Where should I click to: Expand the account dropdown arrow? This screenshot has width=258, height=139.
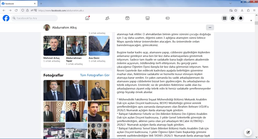point(251,20)
